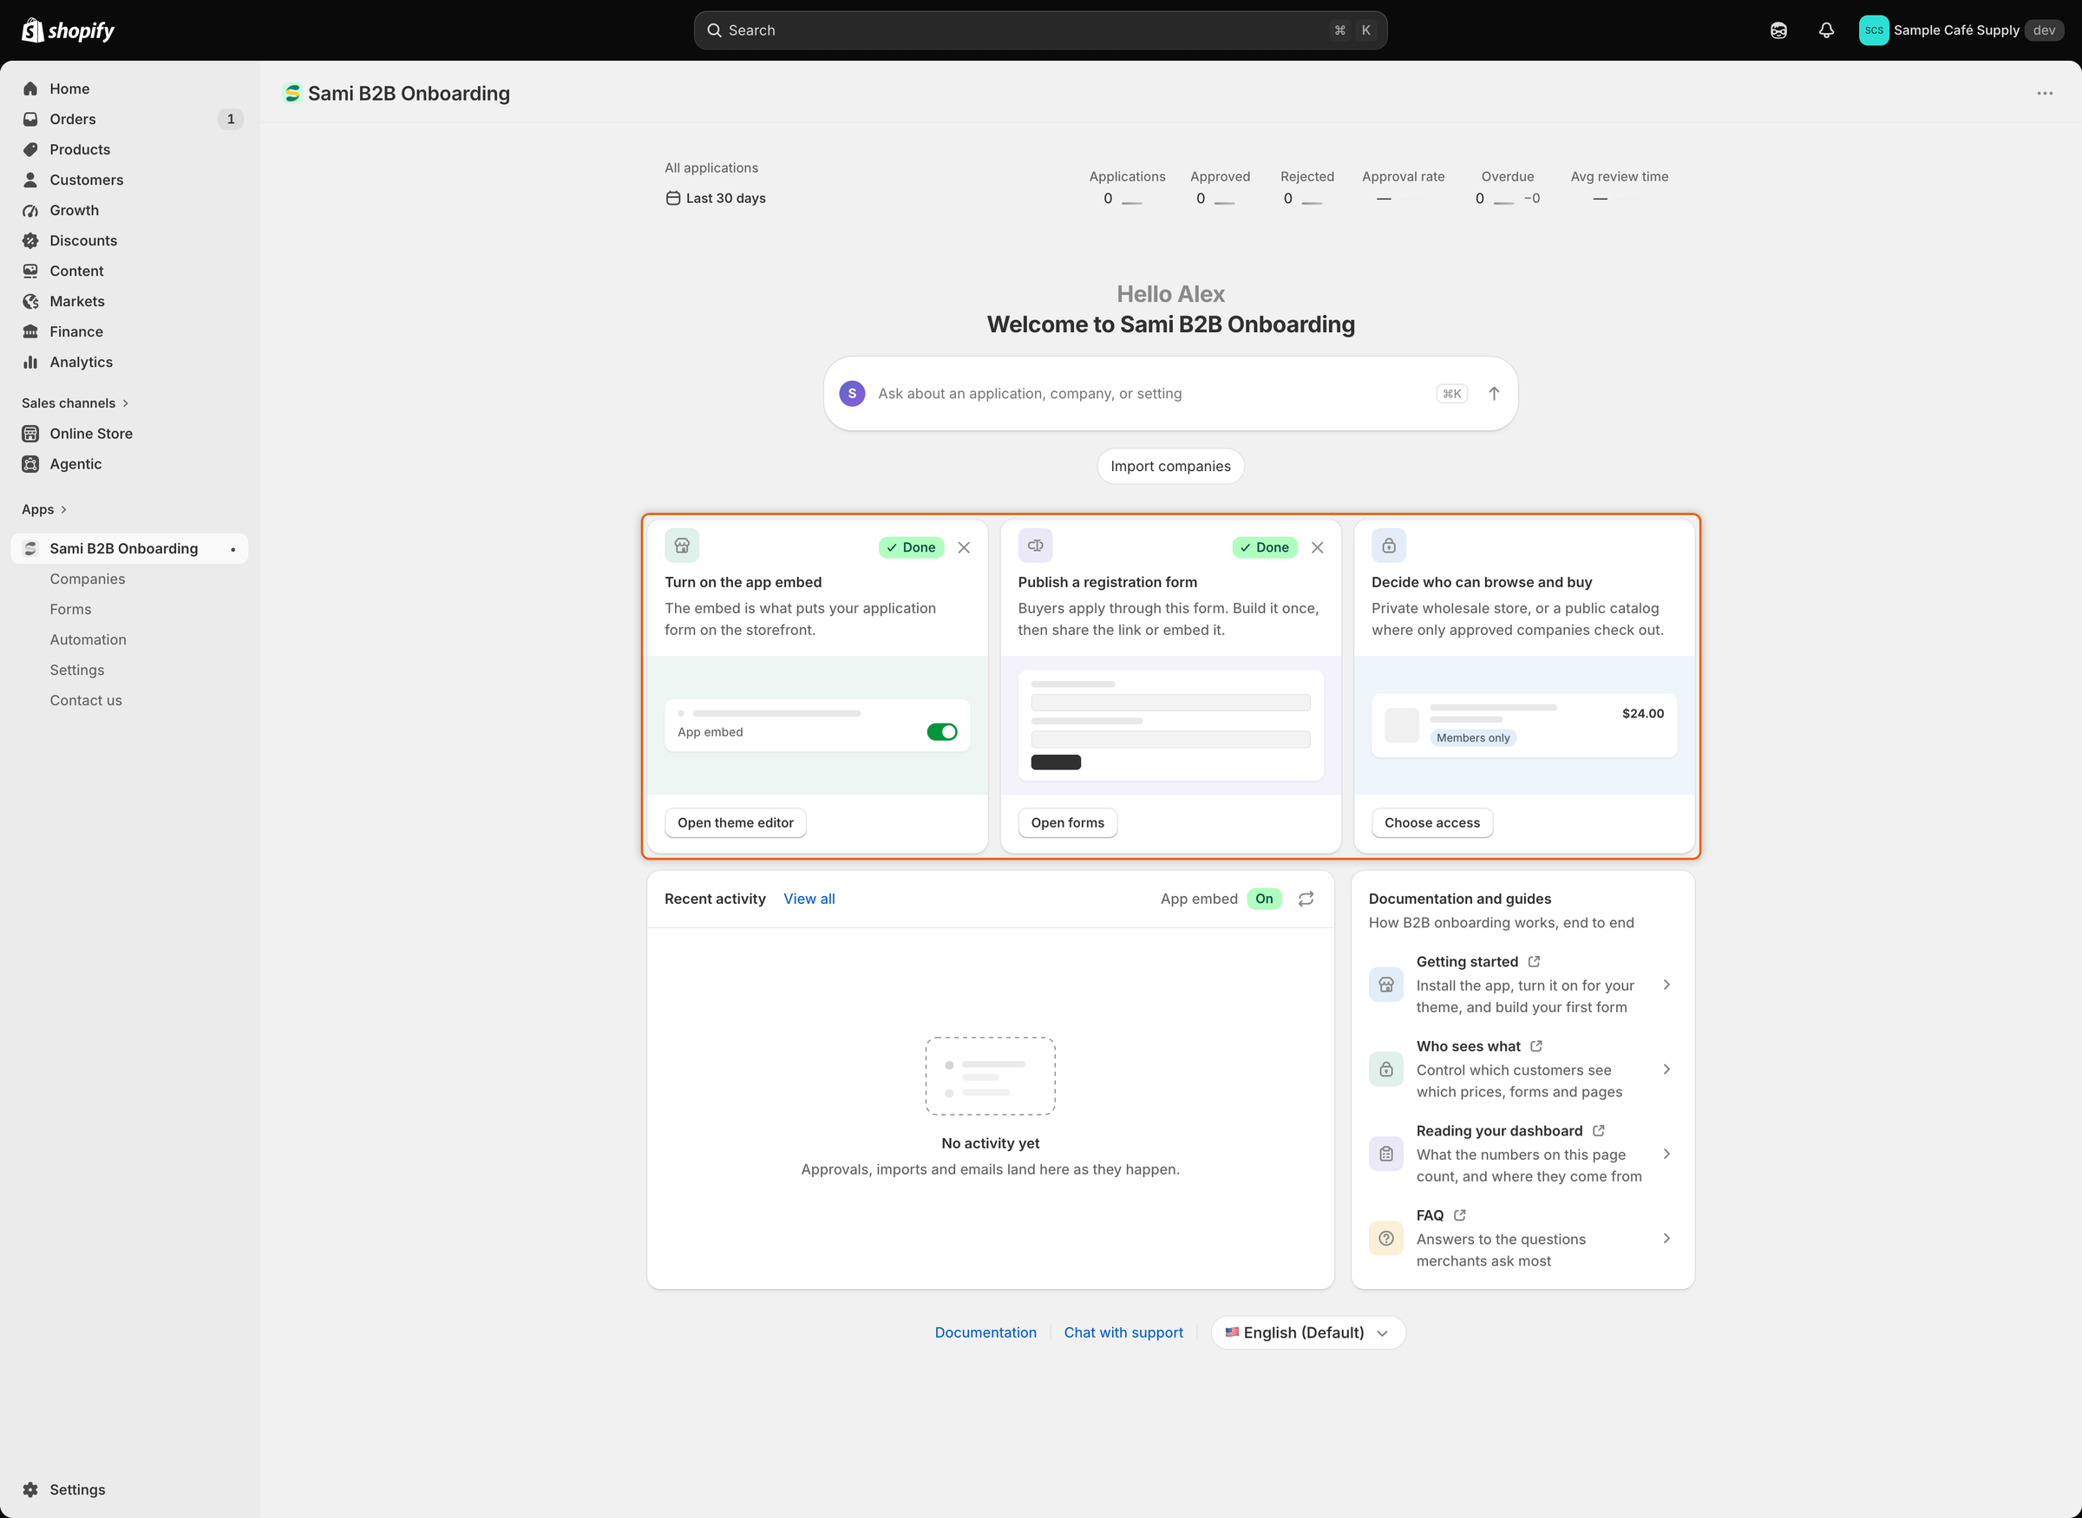
Task: Open the Sample Café Supply store menu
Action: tap(1961, 30)
